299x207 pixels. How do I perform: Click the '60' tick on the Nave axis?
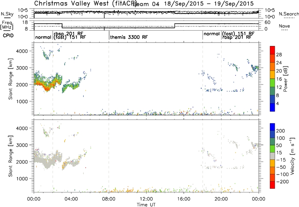pos(268,22)
